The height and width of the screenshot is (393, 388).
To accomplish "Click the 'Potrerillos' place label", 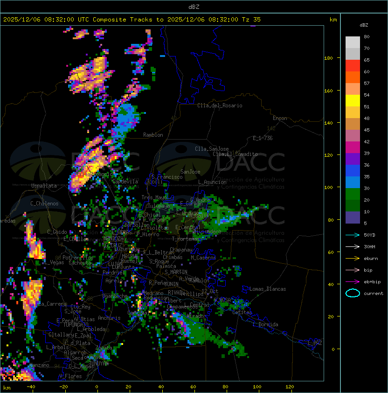I will click(x=78, y=258).
